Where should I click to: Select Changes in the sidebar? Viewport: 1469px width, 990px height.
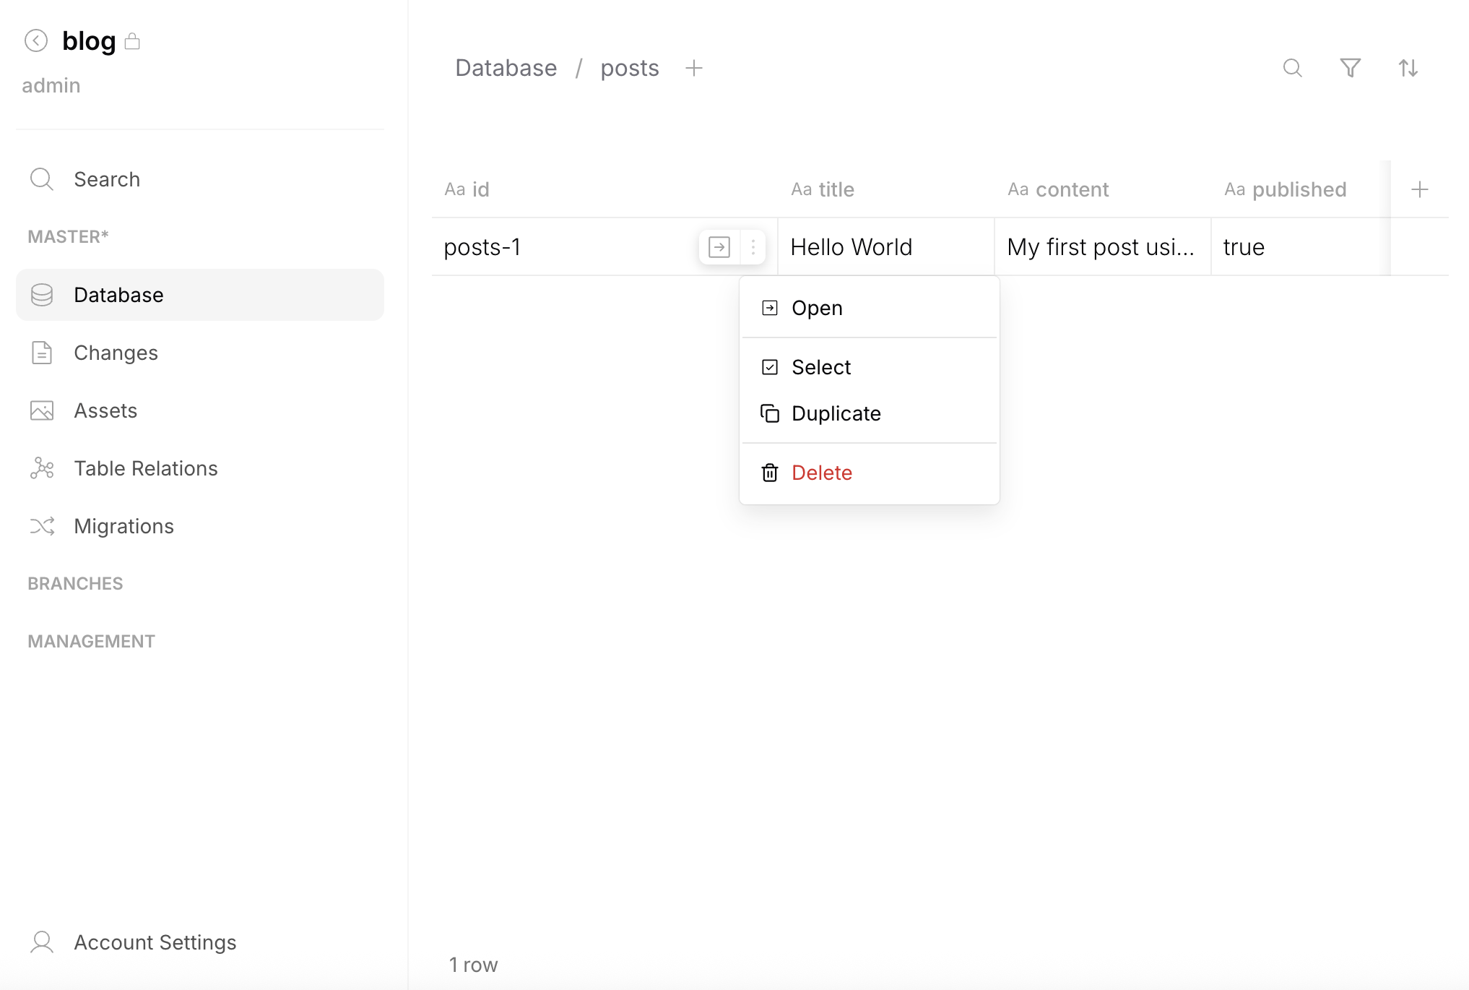pos(116,353)
